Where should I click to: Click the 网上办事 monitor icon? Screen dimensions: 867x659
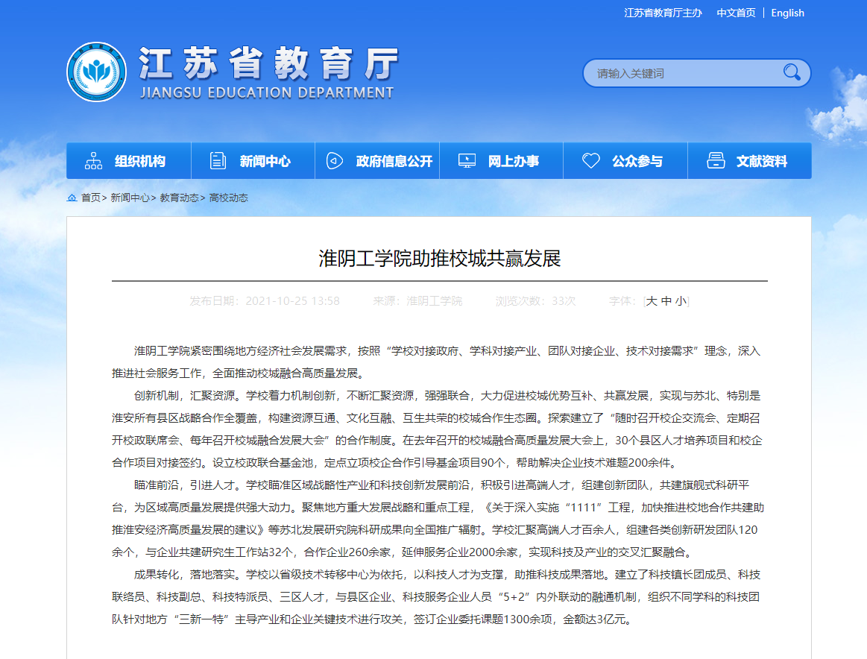(x=467, y=161)
